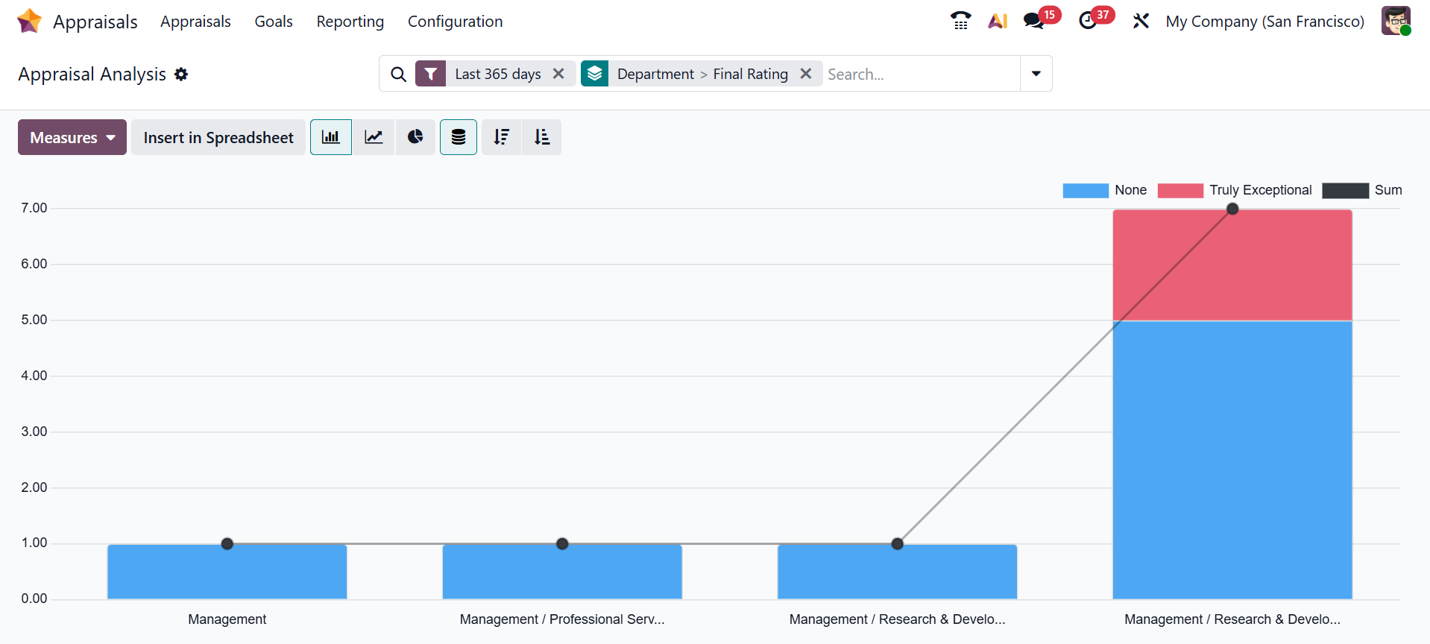Open the Configuration menu
Screen dimensions: 1430x644
tap(455, 22)
